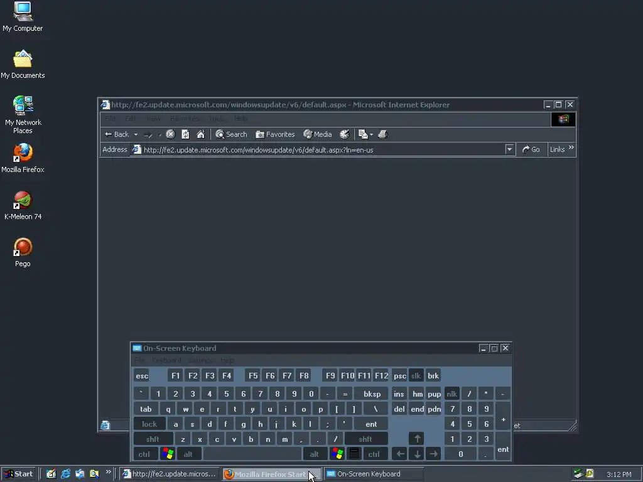The width and height of the screenshot is (643, 482).
Task: Toggle the left shft key on keyboard
Action: [153, 439]
